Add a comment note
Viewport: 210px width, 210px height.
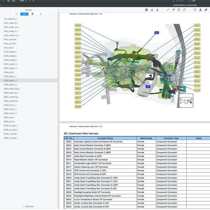pyautogui.click(x=195, y=10)
